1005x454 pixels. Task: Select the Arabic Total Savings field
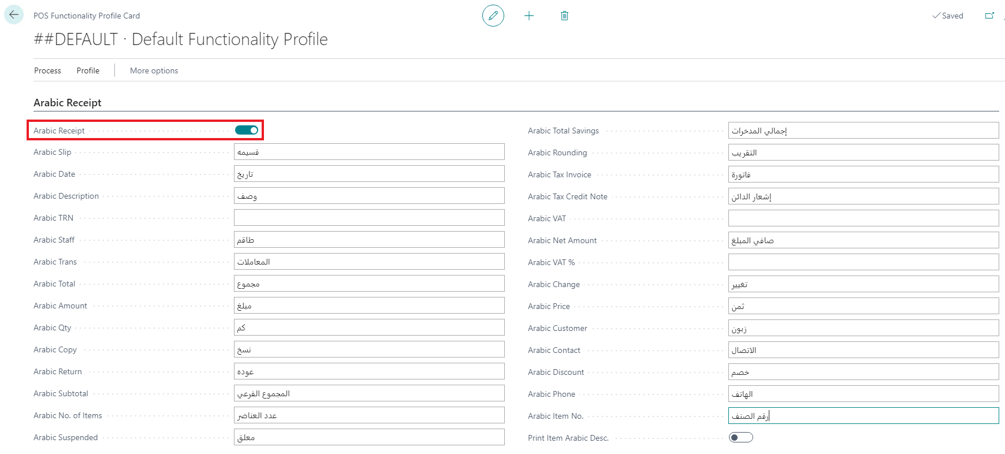pyautogui.click(x=863, y=131)
